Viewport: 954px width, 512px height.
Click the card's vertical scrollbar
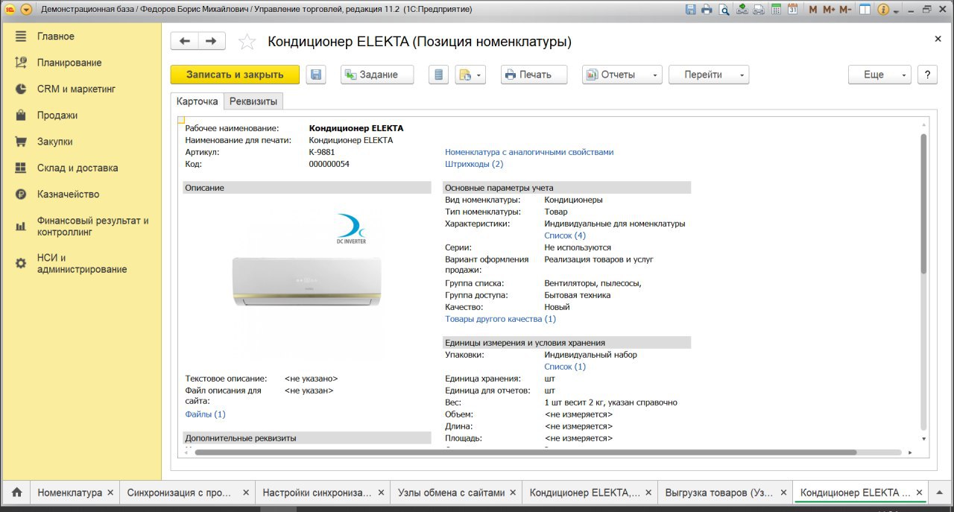tap(924, 203)
